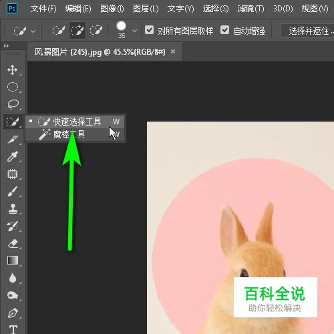334x334 pixels.
Task: Select the Gradient tool
Action: (x=13, y=261)
